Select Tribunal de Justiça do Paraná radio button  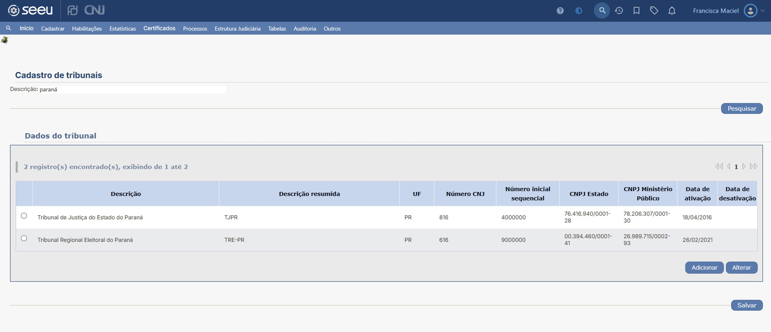tap(24, 216)
